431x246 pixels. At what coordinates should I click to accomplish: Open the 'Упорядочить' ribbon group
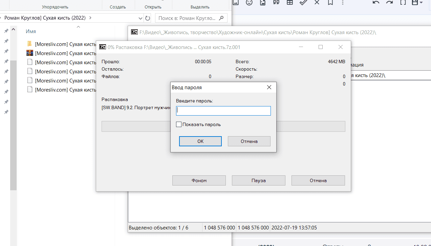pyautogui.click(x=55, y=7)
